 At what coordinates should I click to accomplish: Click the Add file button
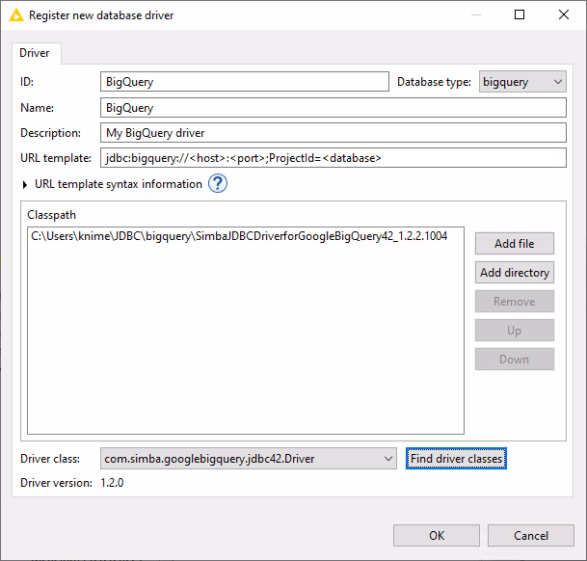(515, 244)
